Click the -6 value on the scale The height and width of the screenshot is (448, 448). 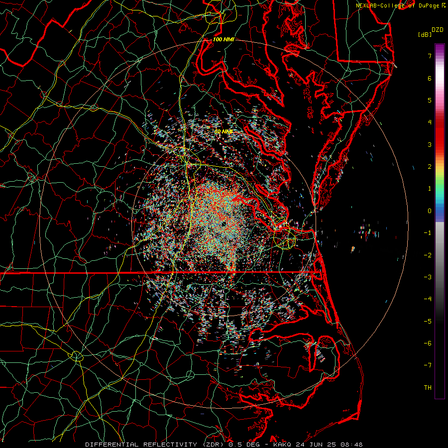click(428, 343)
